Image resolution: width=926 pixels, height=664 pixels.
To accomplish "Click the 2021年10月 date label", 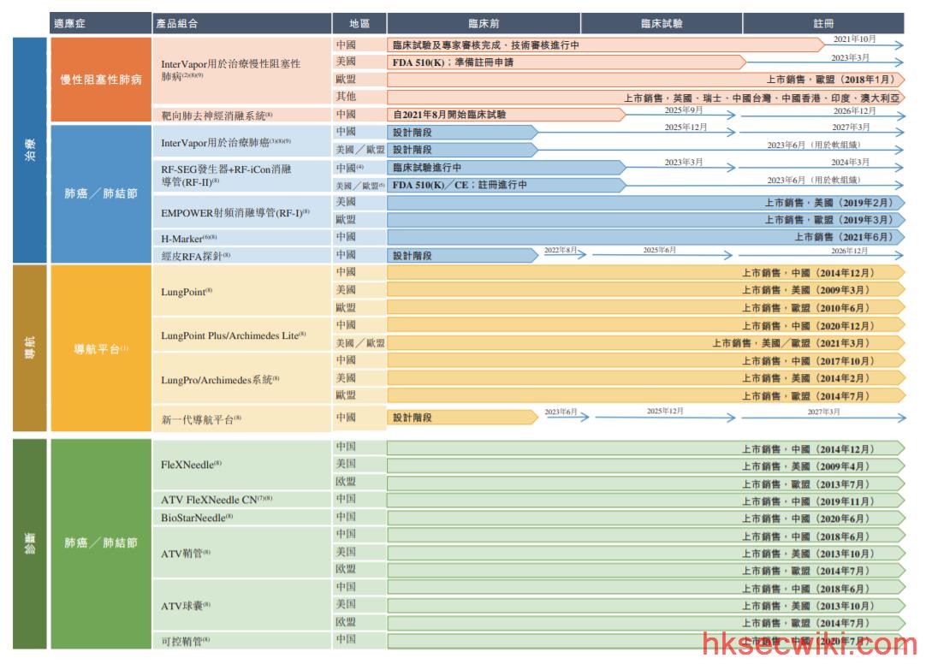I will point(854,39).
